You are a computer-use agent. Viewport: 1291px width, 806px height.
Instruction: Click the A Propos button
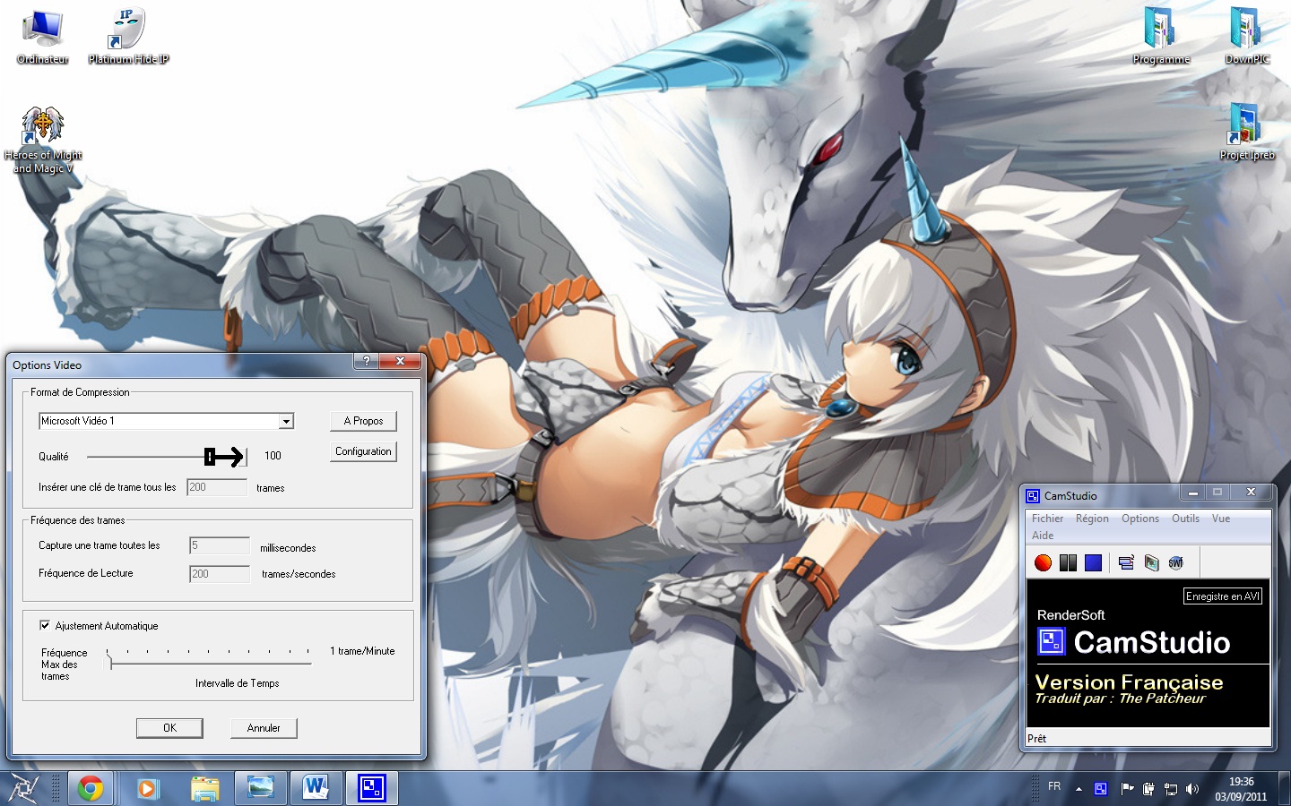tap(363, 421)
